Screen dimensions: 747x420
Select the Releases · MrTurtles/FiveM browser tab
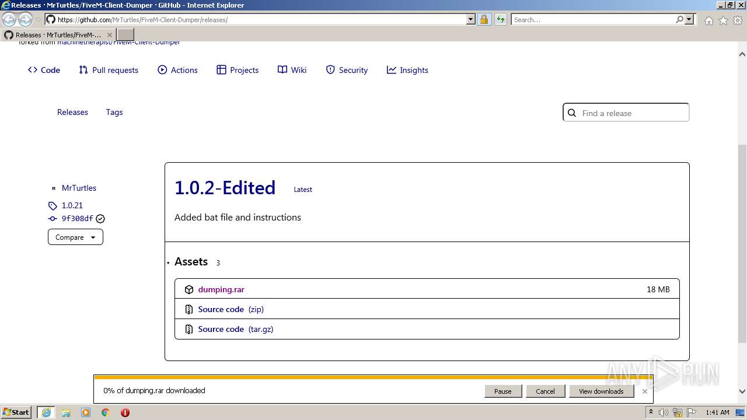58,35
